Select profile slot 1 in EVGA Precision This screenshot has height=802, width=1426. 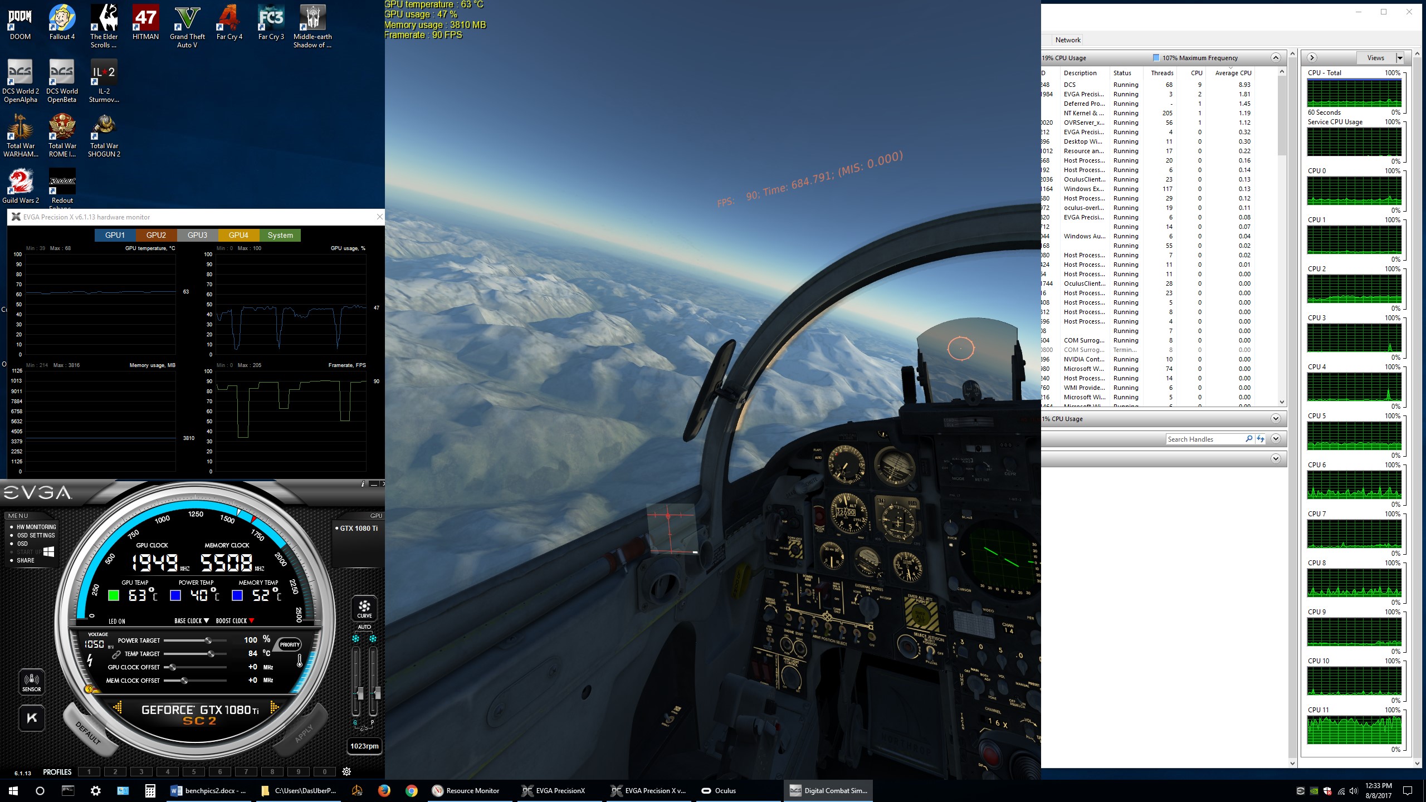[x=89, y=772]
